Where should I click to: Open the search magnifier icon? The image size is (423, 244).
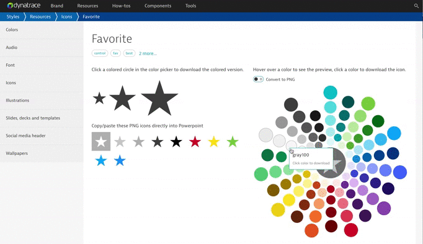coord(416,6)
